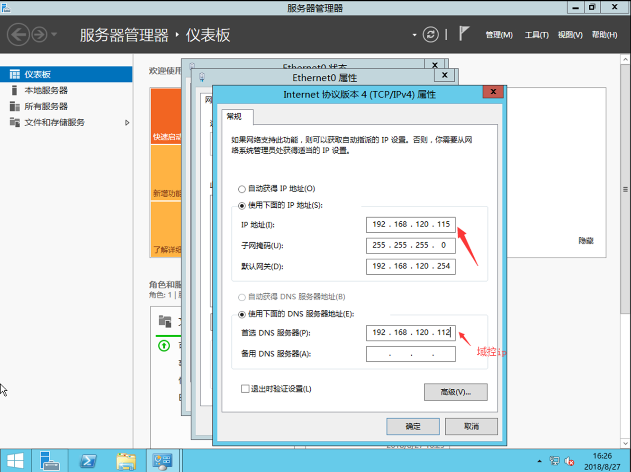Screen dimensions: 631x472
Task: Select 使用下面的 IP 地址 radio button
Action: click(242, 206)
